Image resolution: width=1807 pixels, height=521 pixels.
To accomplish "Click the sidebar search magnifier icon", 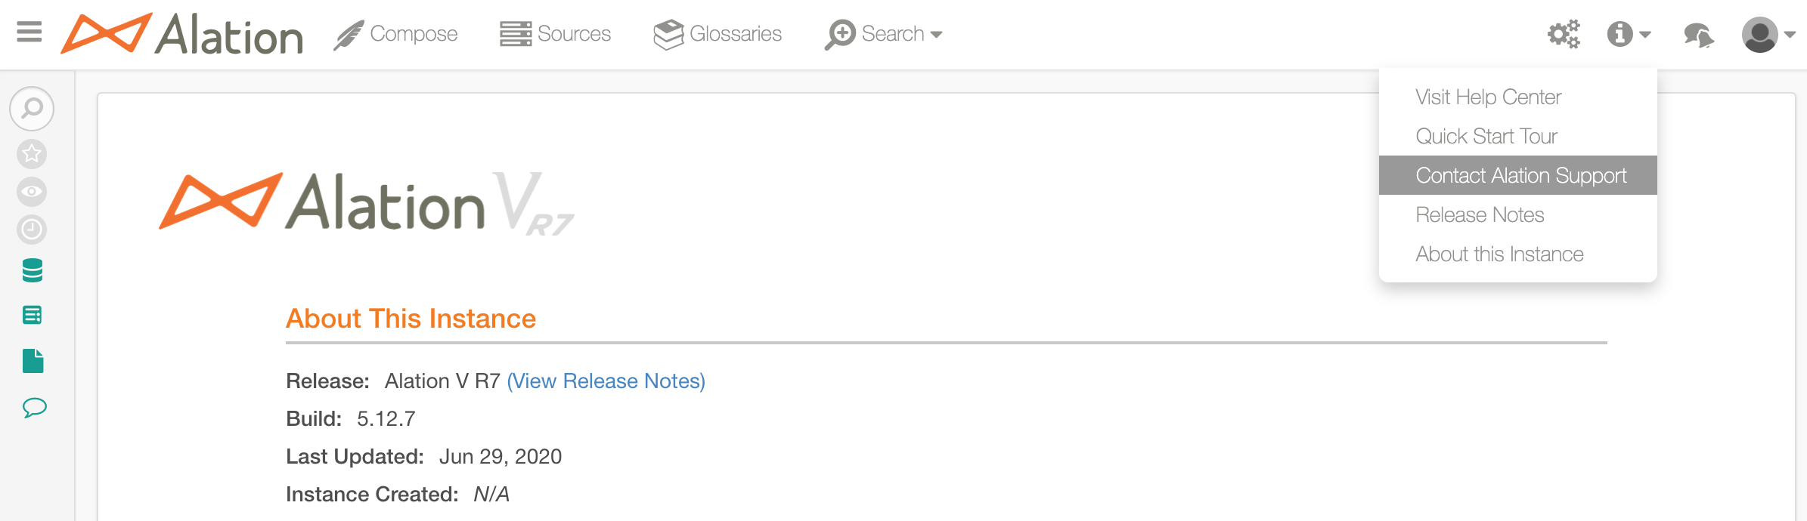I will coord(32,109).
